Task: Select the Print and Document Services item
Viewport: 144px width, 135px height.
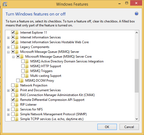Action: click(40, 90)
